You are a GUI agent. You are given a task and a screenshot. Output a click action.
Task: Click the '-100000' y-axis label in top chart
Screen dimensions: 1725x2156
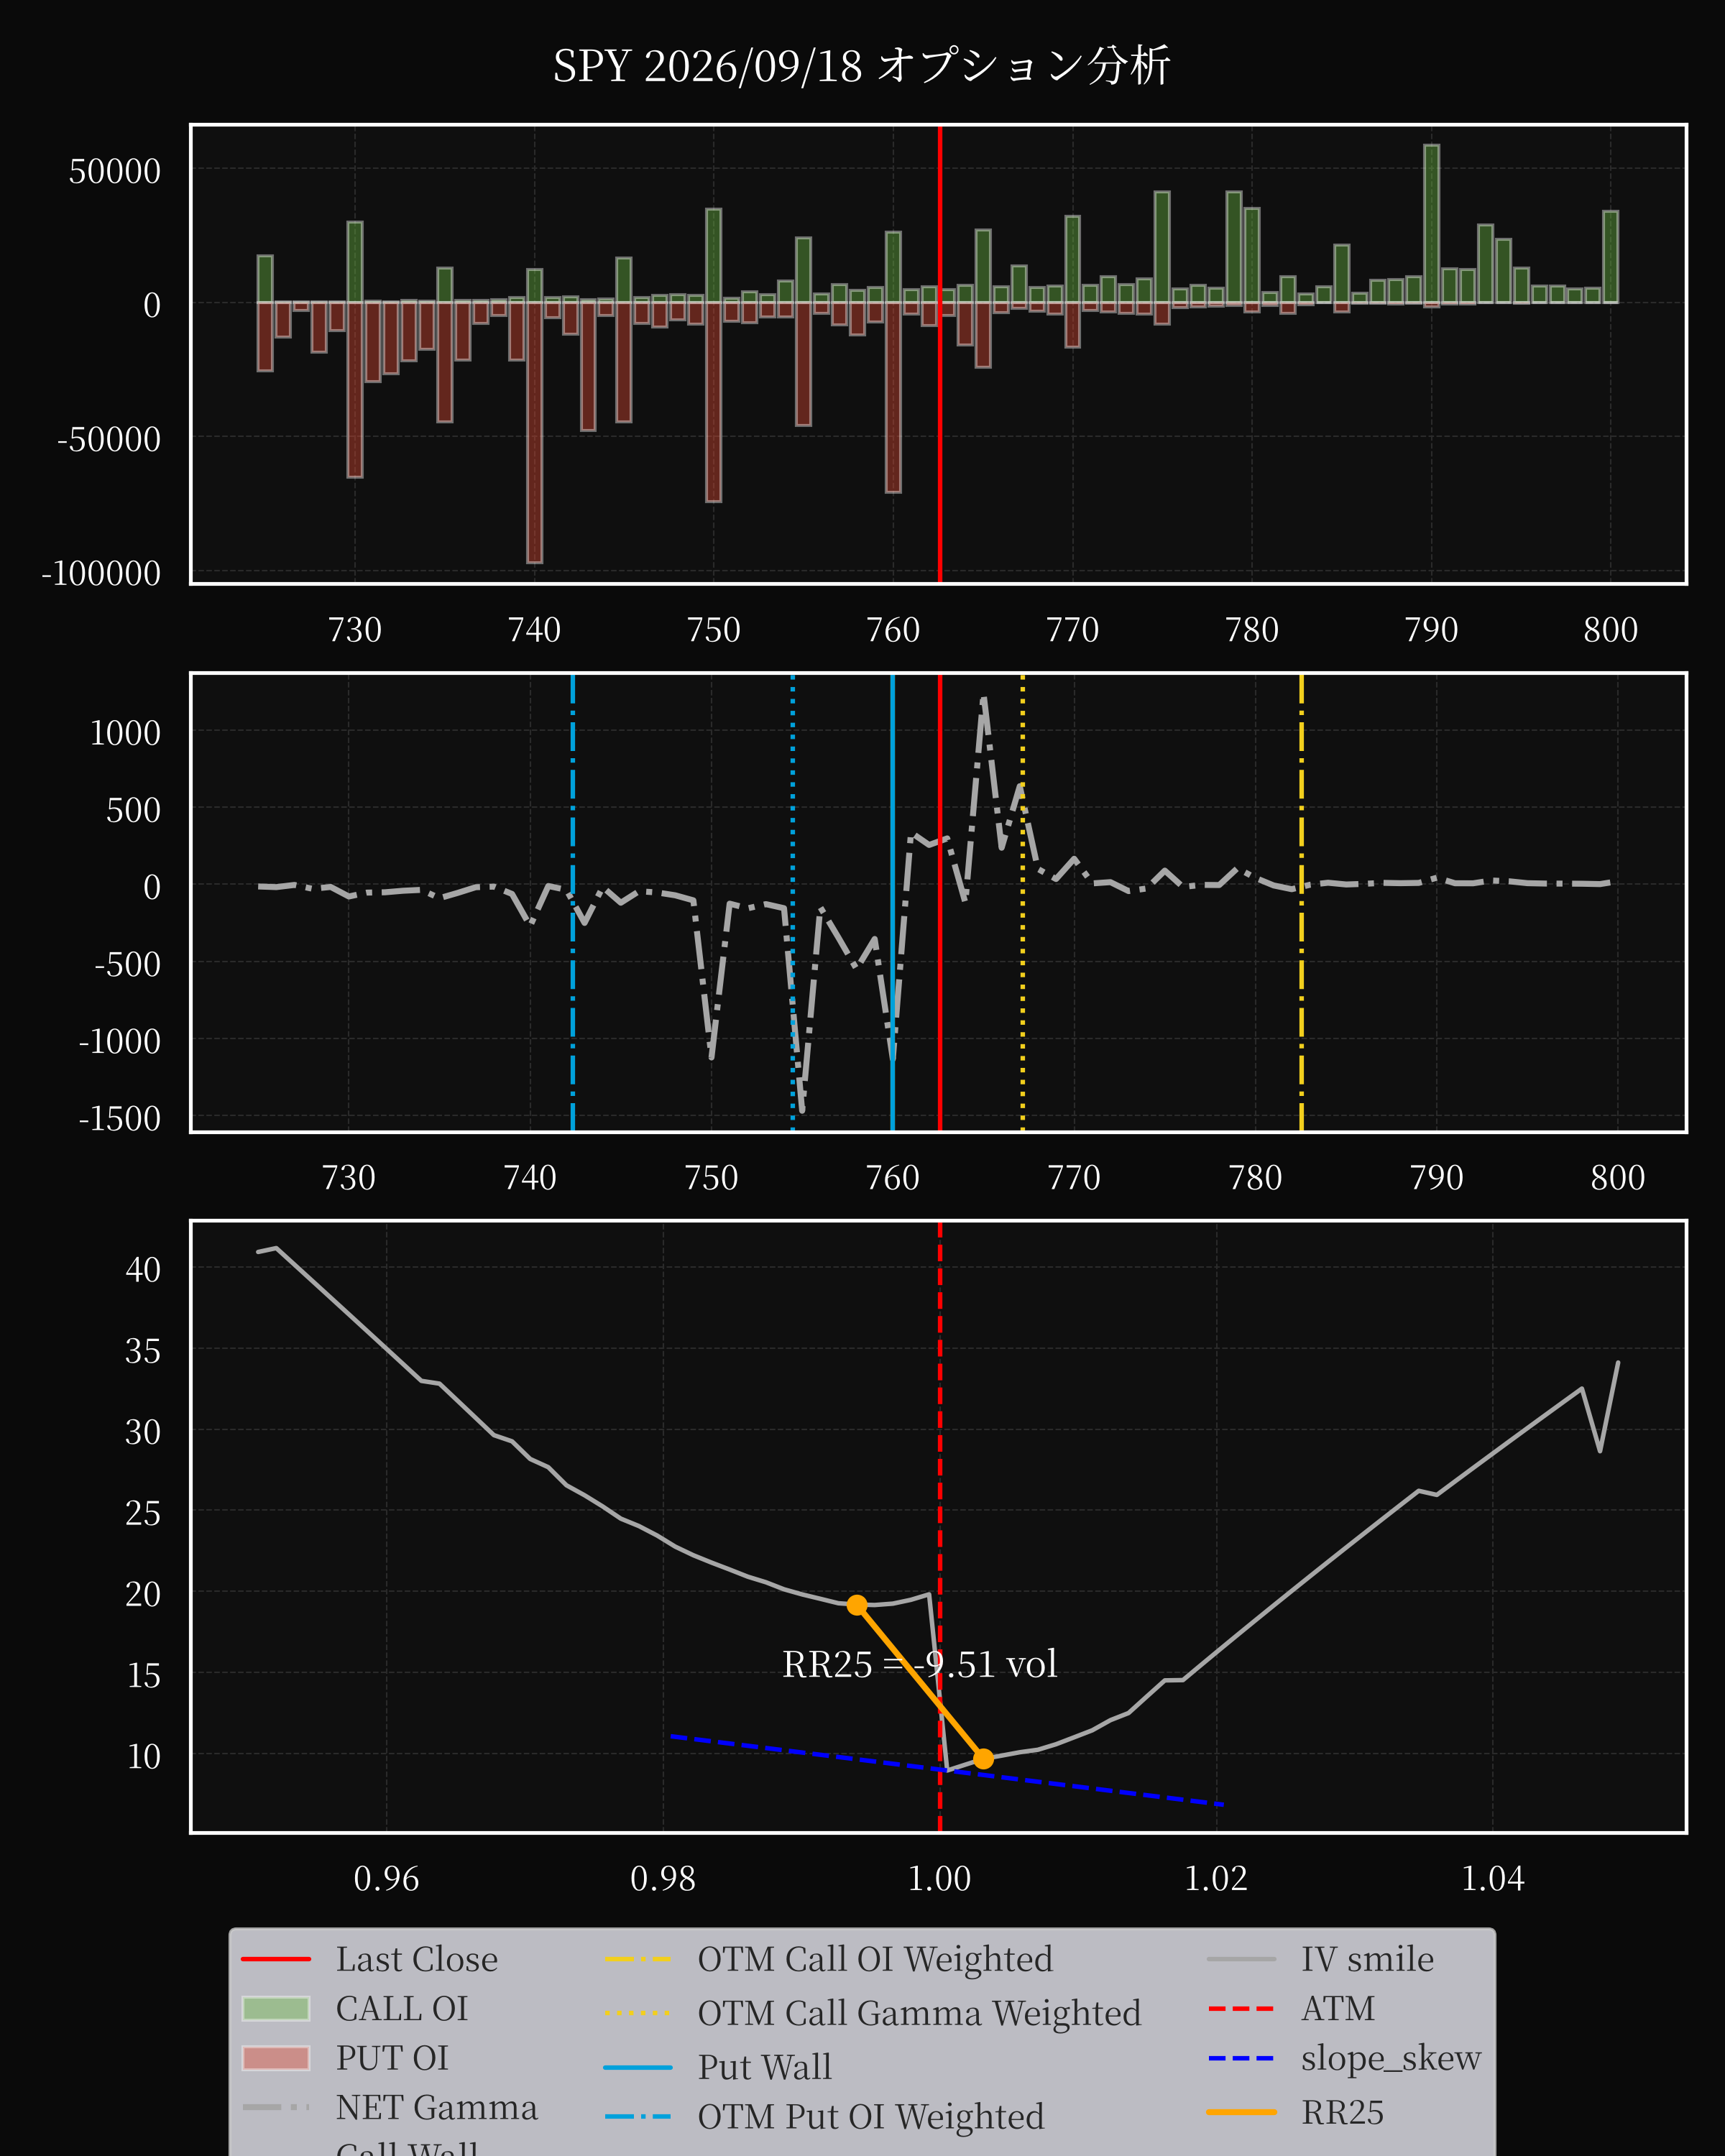tap(101, 573)
